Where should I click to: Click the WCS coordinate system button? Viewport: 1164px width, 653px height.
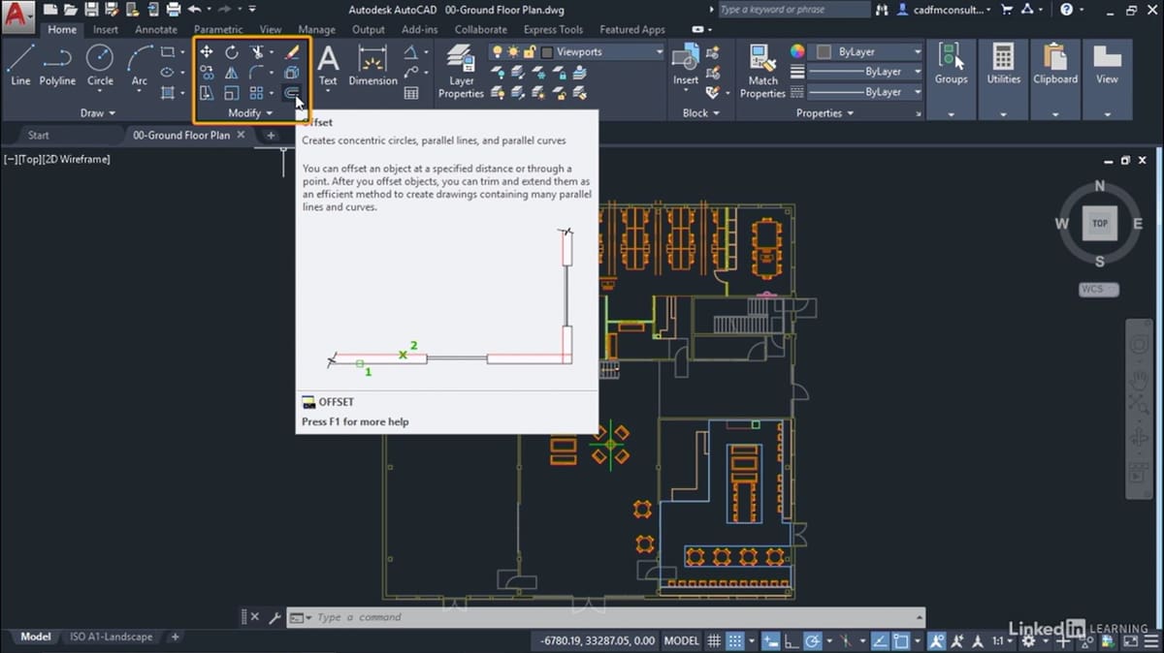[1099, 289]
